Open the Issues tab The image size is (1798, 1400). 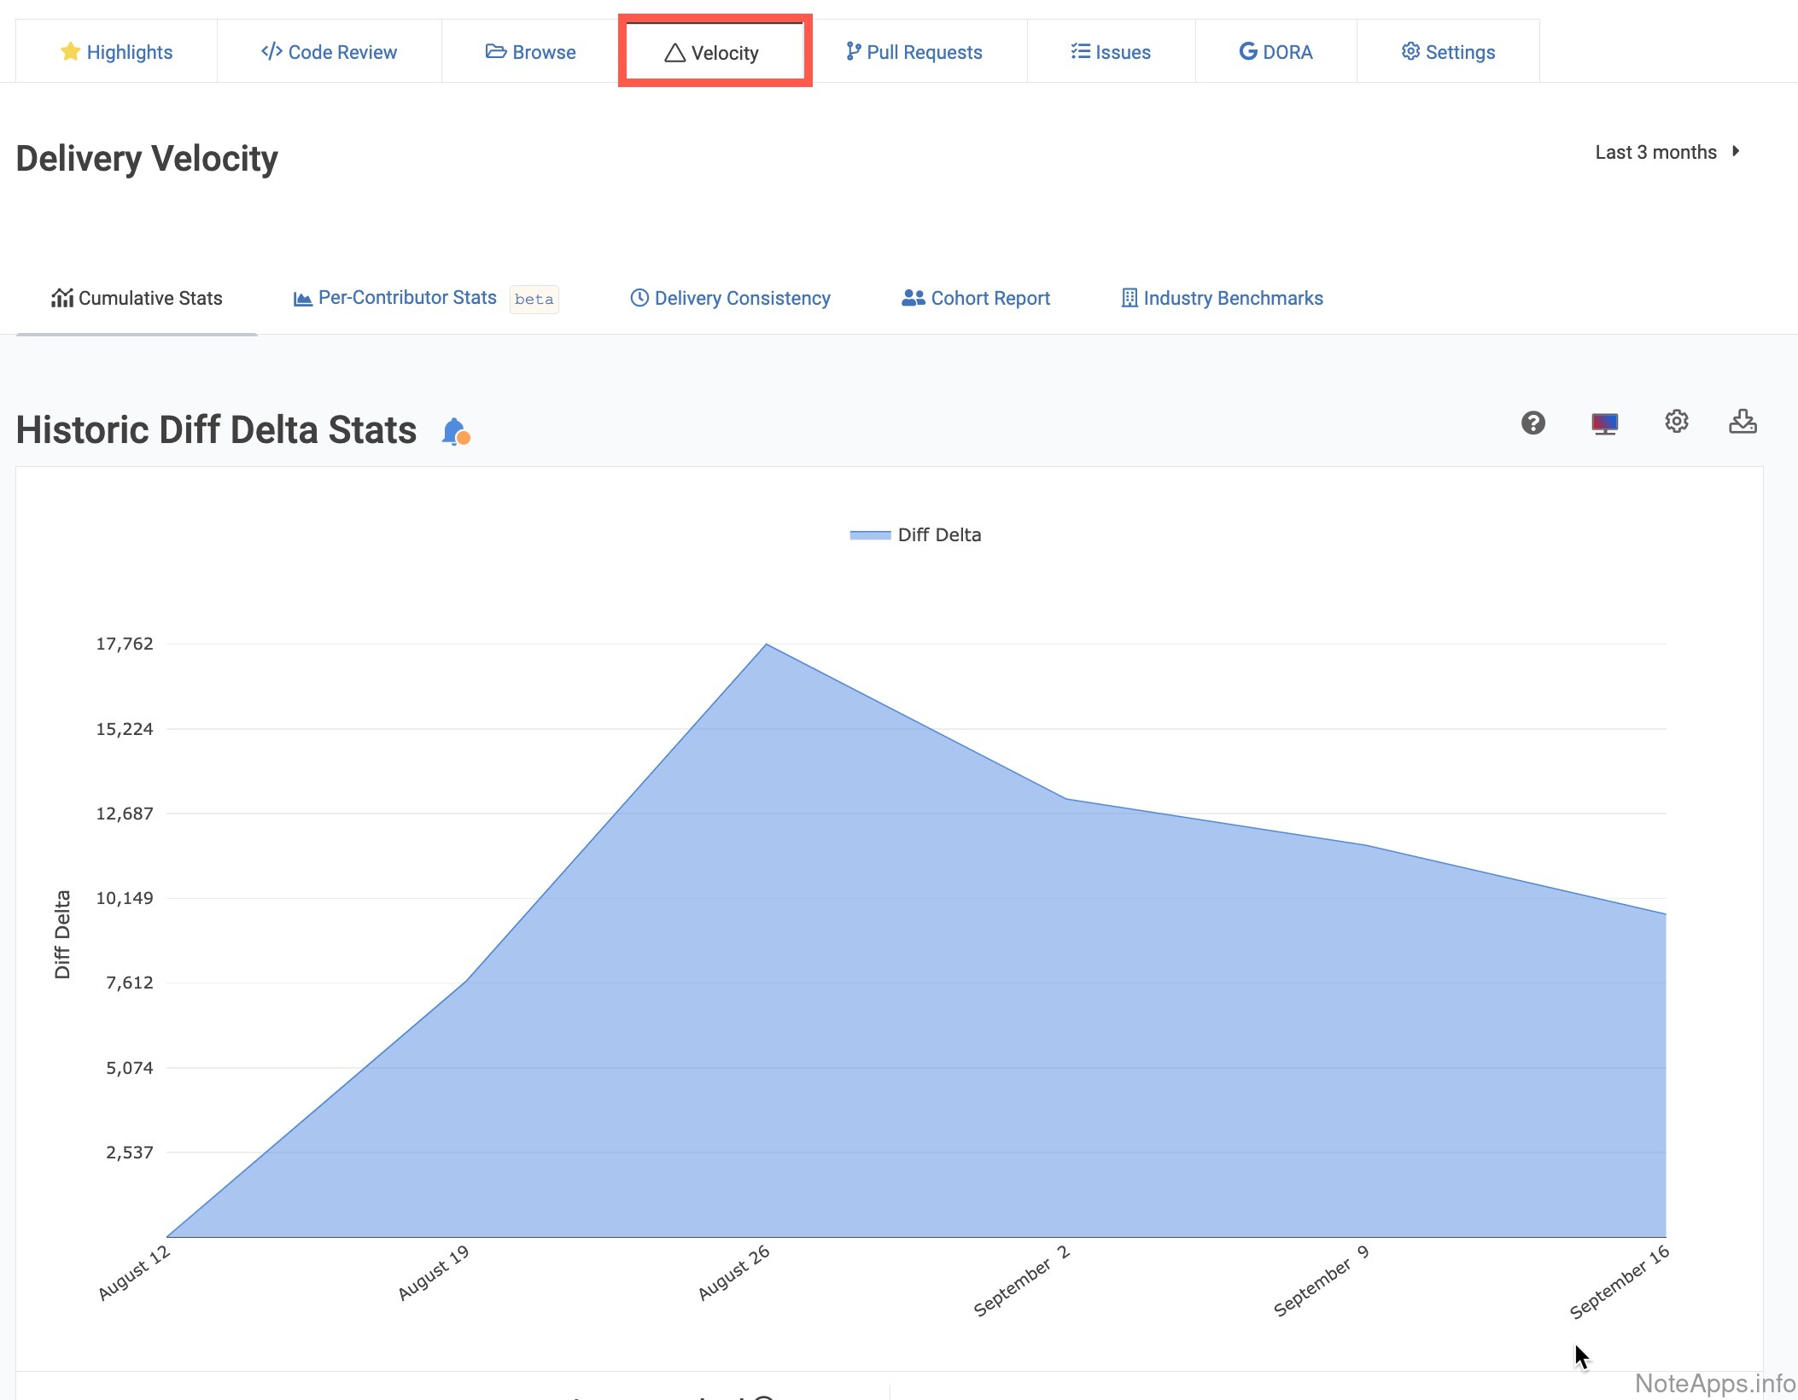1111,52
